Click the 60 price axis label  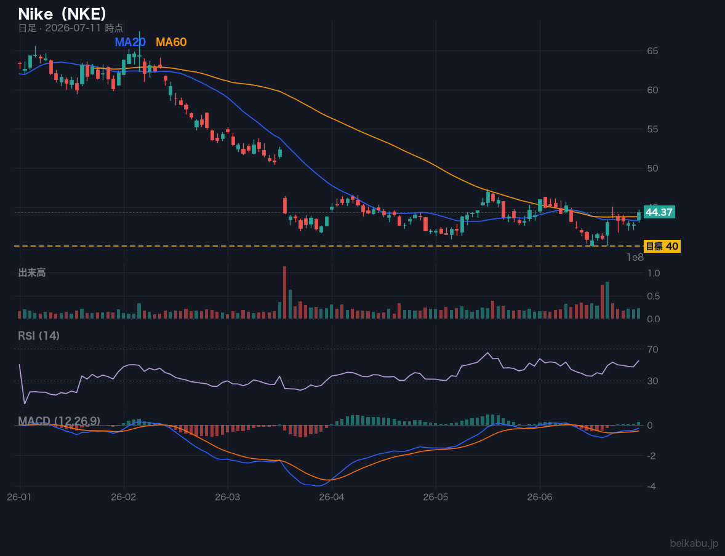652,90
